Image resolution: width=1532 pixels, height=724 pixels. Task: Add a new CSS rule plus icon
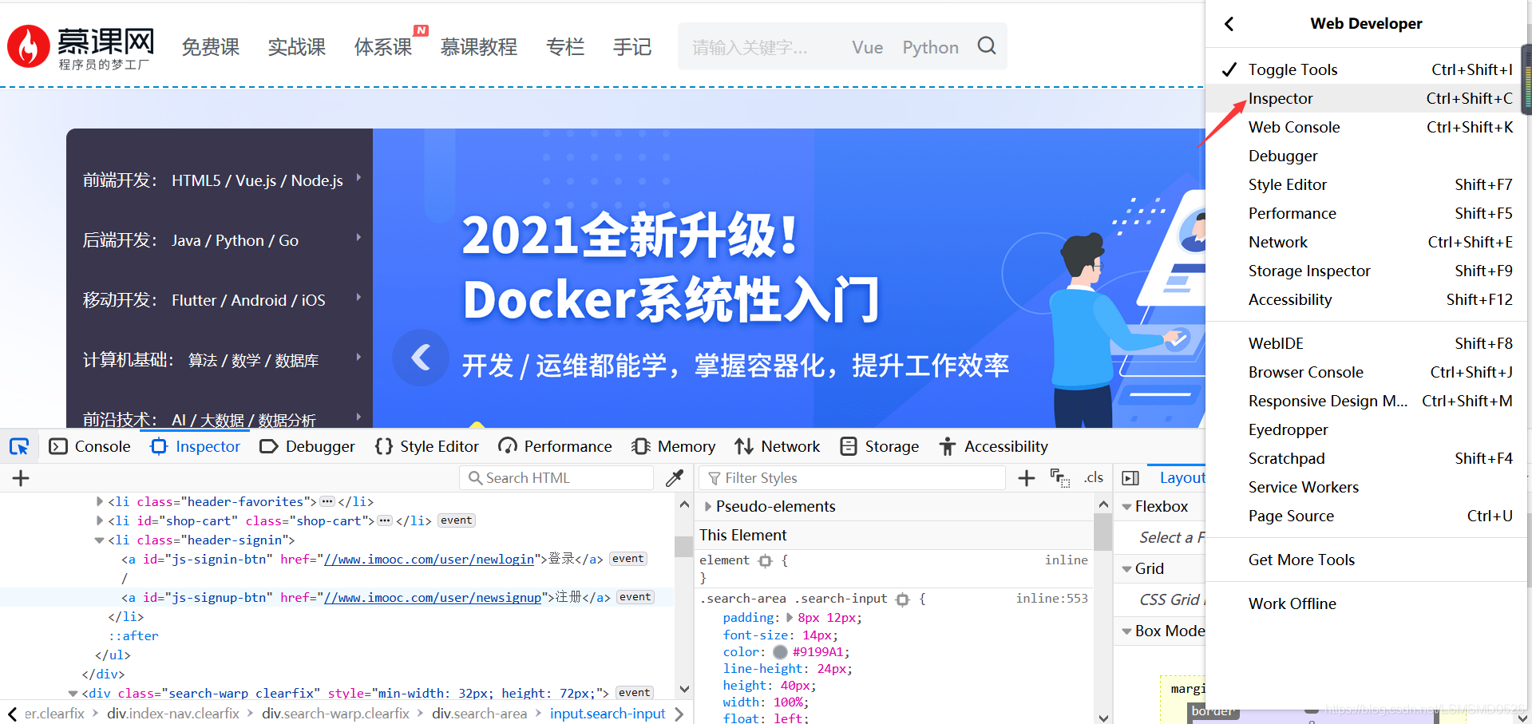click(x=1027, y=478)
